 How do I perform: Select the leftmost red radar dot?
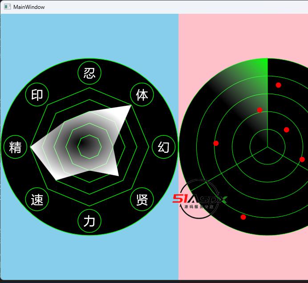216,143
